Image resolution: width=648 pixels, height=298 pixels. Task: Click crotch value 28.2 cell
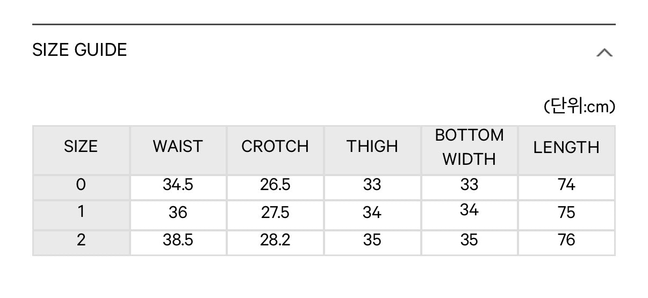click(275, 241)
